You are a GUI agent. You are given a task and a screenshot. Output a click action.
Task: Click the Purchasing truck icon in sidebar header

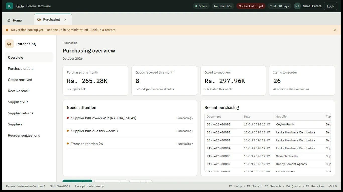click(10, 44)
